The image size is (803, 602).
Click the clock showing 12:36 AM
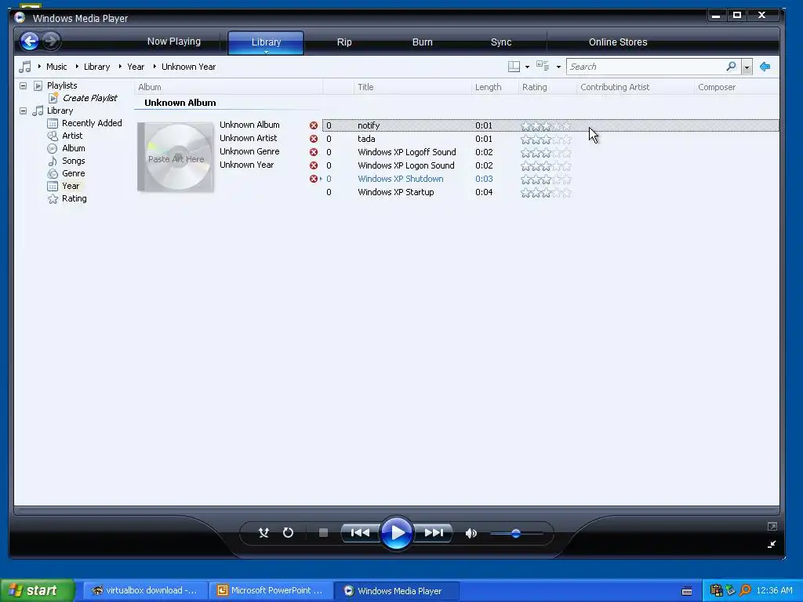(774, 590)
